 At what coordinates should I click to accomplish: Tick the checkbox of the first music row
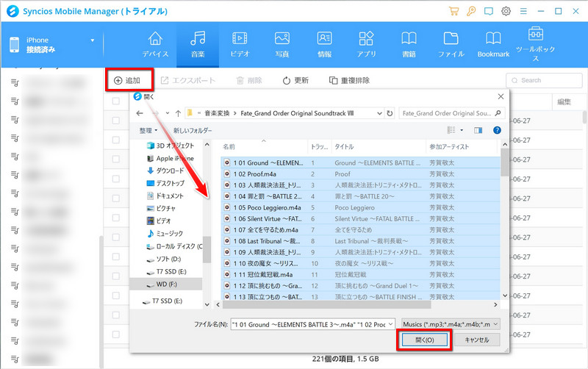[x=116, y=121]
